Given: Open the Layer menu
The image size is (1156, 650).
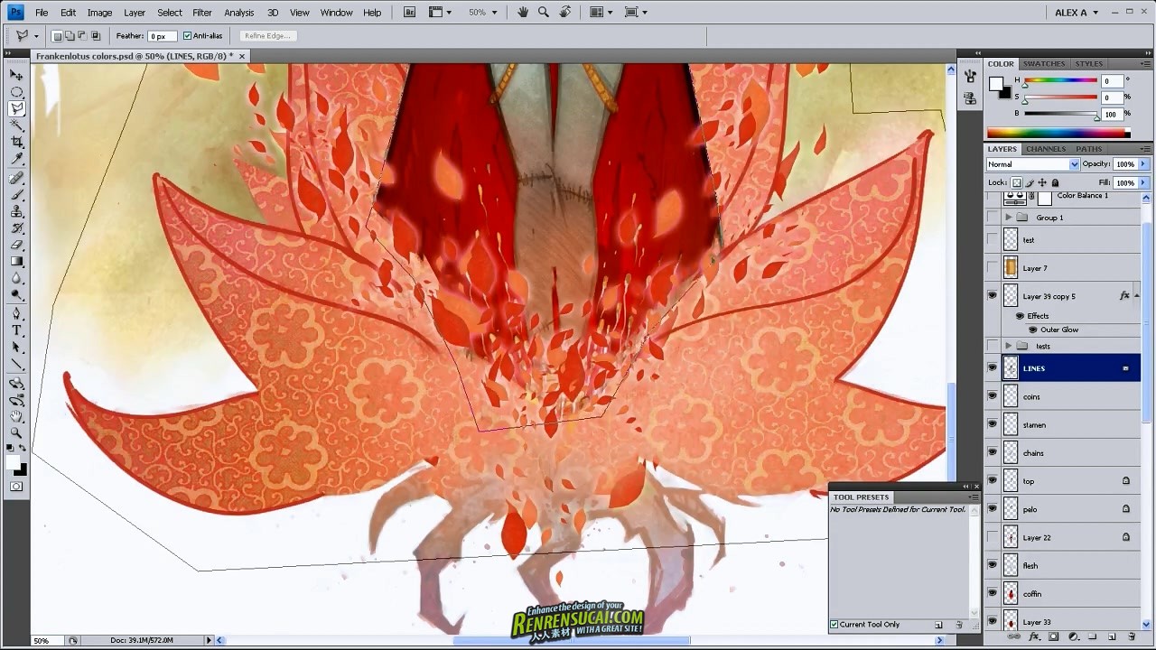Looking at the screenshot, I should (x=135, y=13).
